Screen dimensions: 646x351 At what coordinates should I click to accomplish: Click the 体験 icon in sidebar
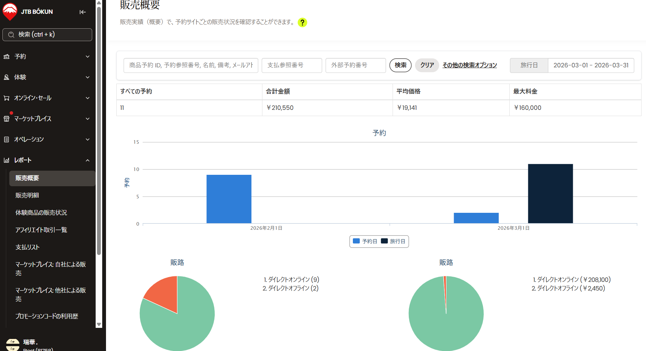click(7, 77)
